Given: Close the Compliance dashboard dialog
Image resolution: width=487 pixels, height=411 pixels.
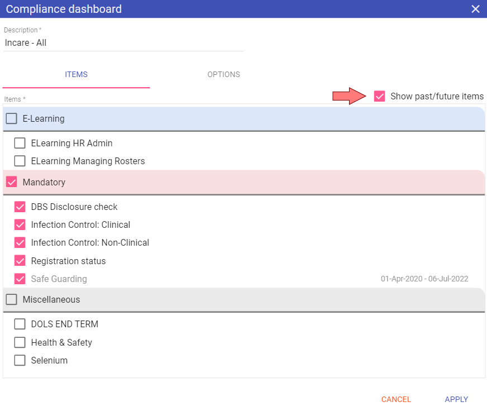Looking at the screenshot, I should pyautogui.click(x=475, y=9).
